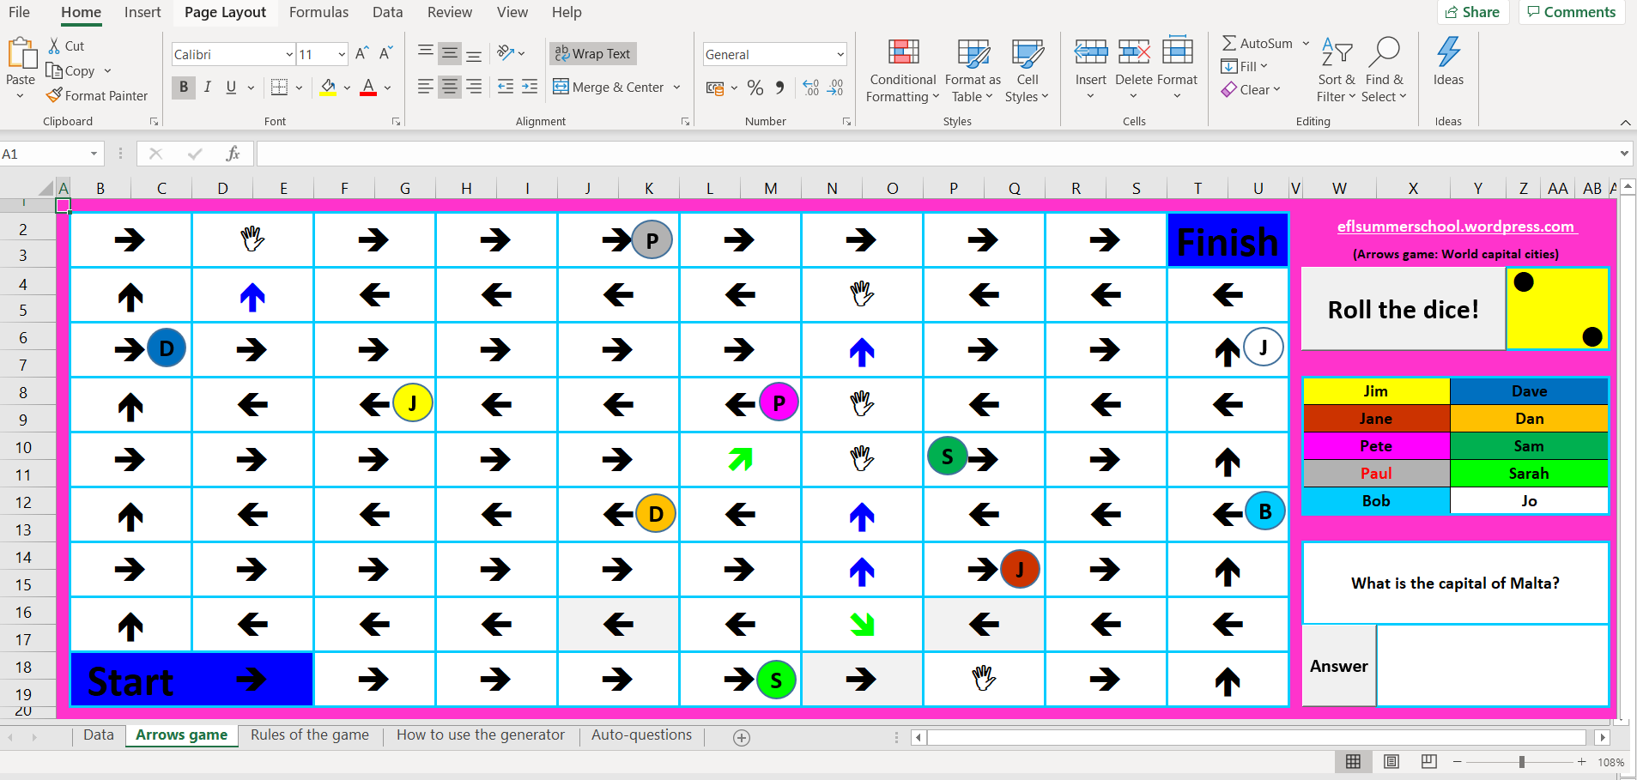Screen dimensions: 1637x780
Task: Open Conditional Formatting icon menu
Action: [x=902, y=53]
